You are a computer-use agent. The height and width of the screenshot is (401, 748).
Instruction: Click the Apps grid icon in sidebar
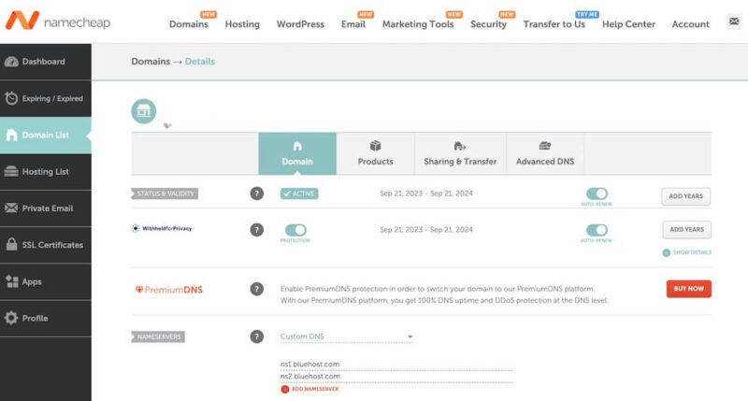[11, 281]
